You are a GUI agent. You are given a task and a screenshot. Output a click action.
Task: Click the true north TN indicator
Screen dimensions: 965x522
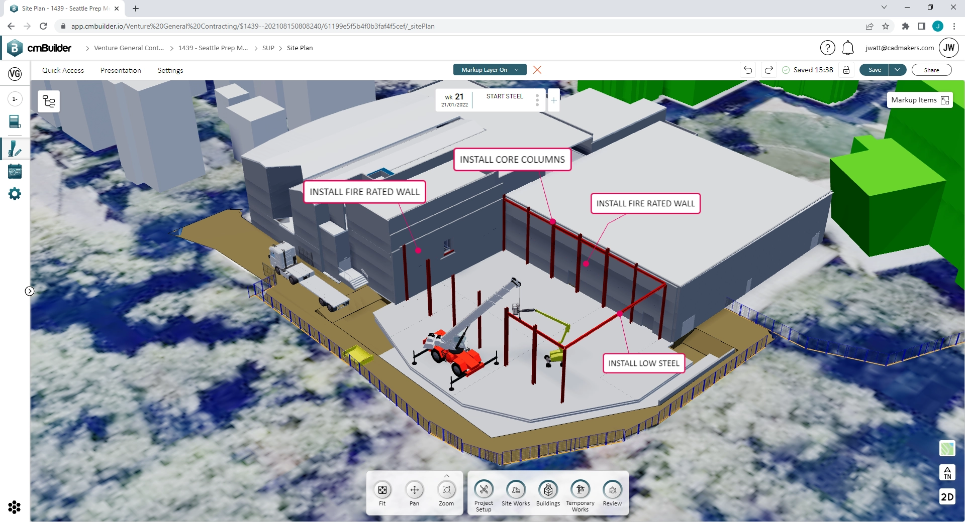(947, 472)
